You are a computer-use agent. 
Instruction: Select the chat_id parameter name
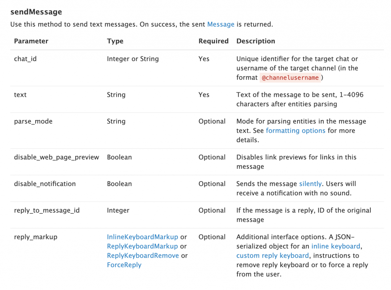(x=25, y=59)
